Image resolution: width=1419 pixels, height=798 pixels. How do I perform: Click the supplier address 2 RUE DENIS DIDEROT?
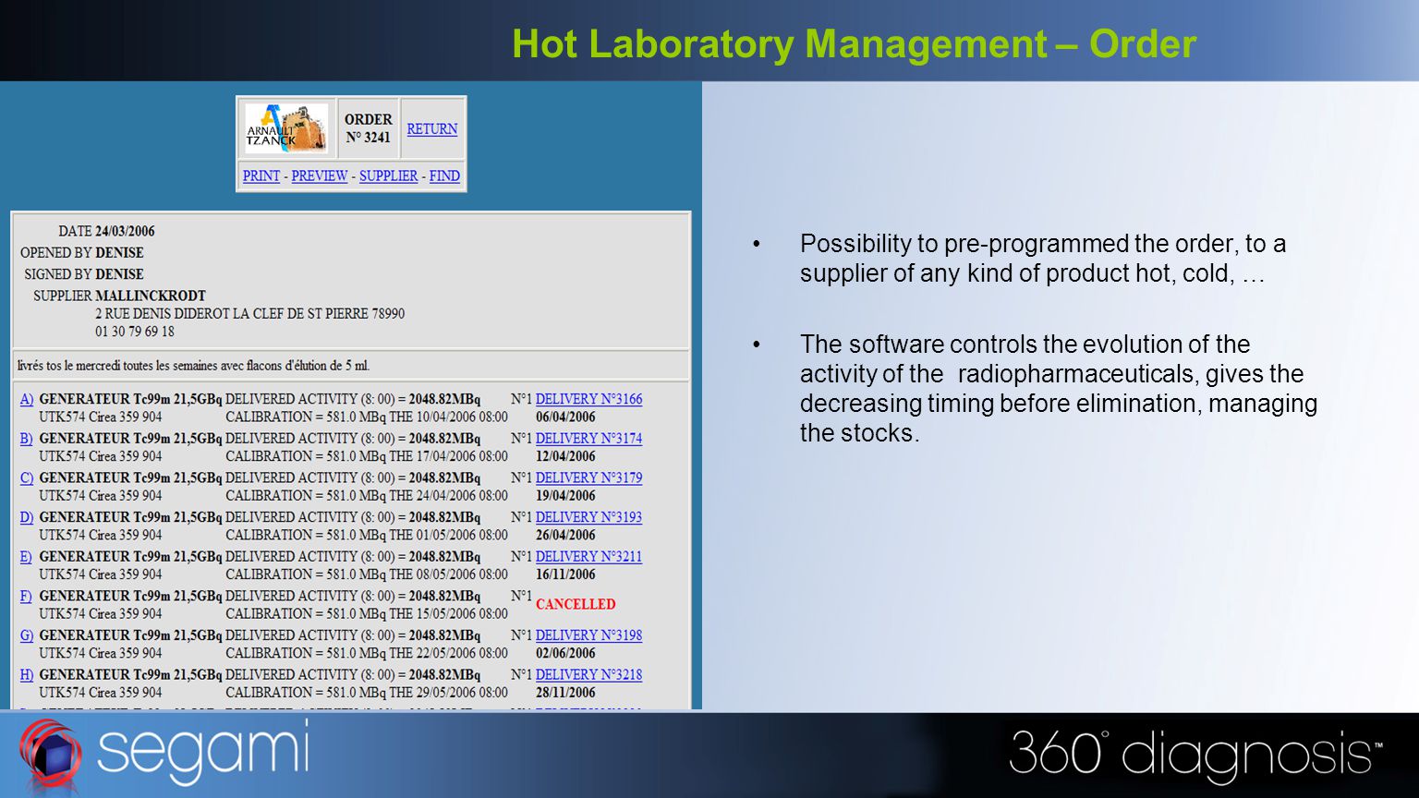pos(249,313)
